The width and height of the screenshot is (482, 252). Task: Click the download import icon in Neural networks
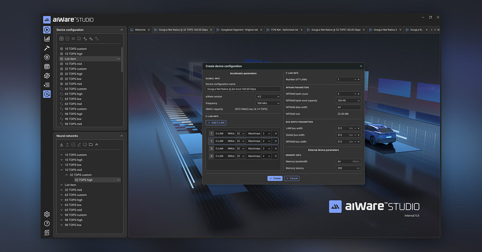click(x=61, y=144)
